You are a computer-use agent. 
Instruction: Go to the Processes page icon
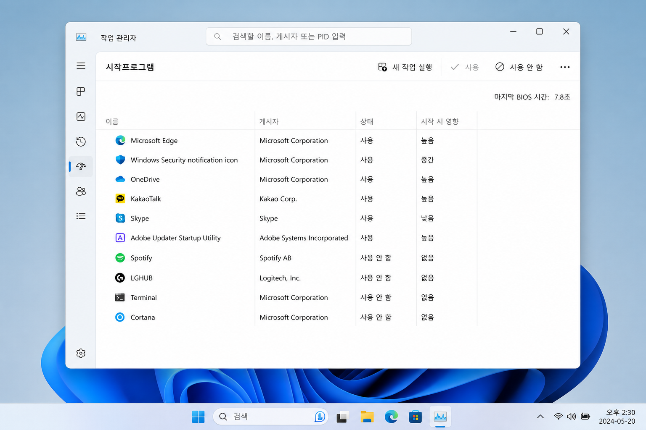81,92
